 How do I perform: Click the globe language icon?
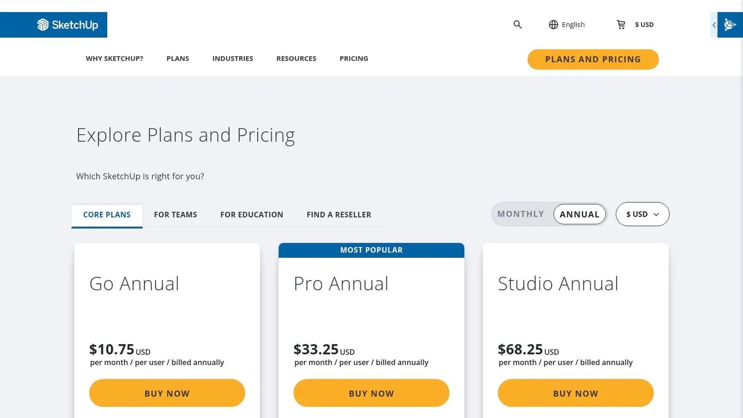[554, 24]
